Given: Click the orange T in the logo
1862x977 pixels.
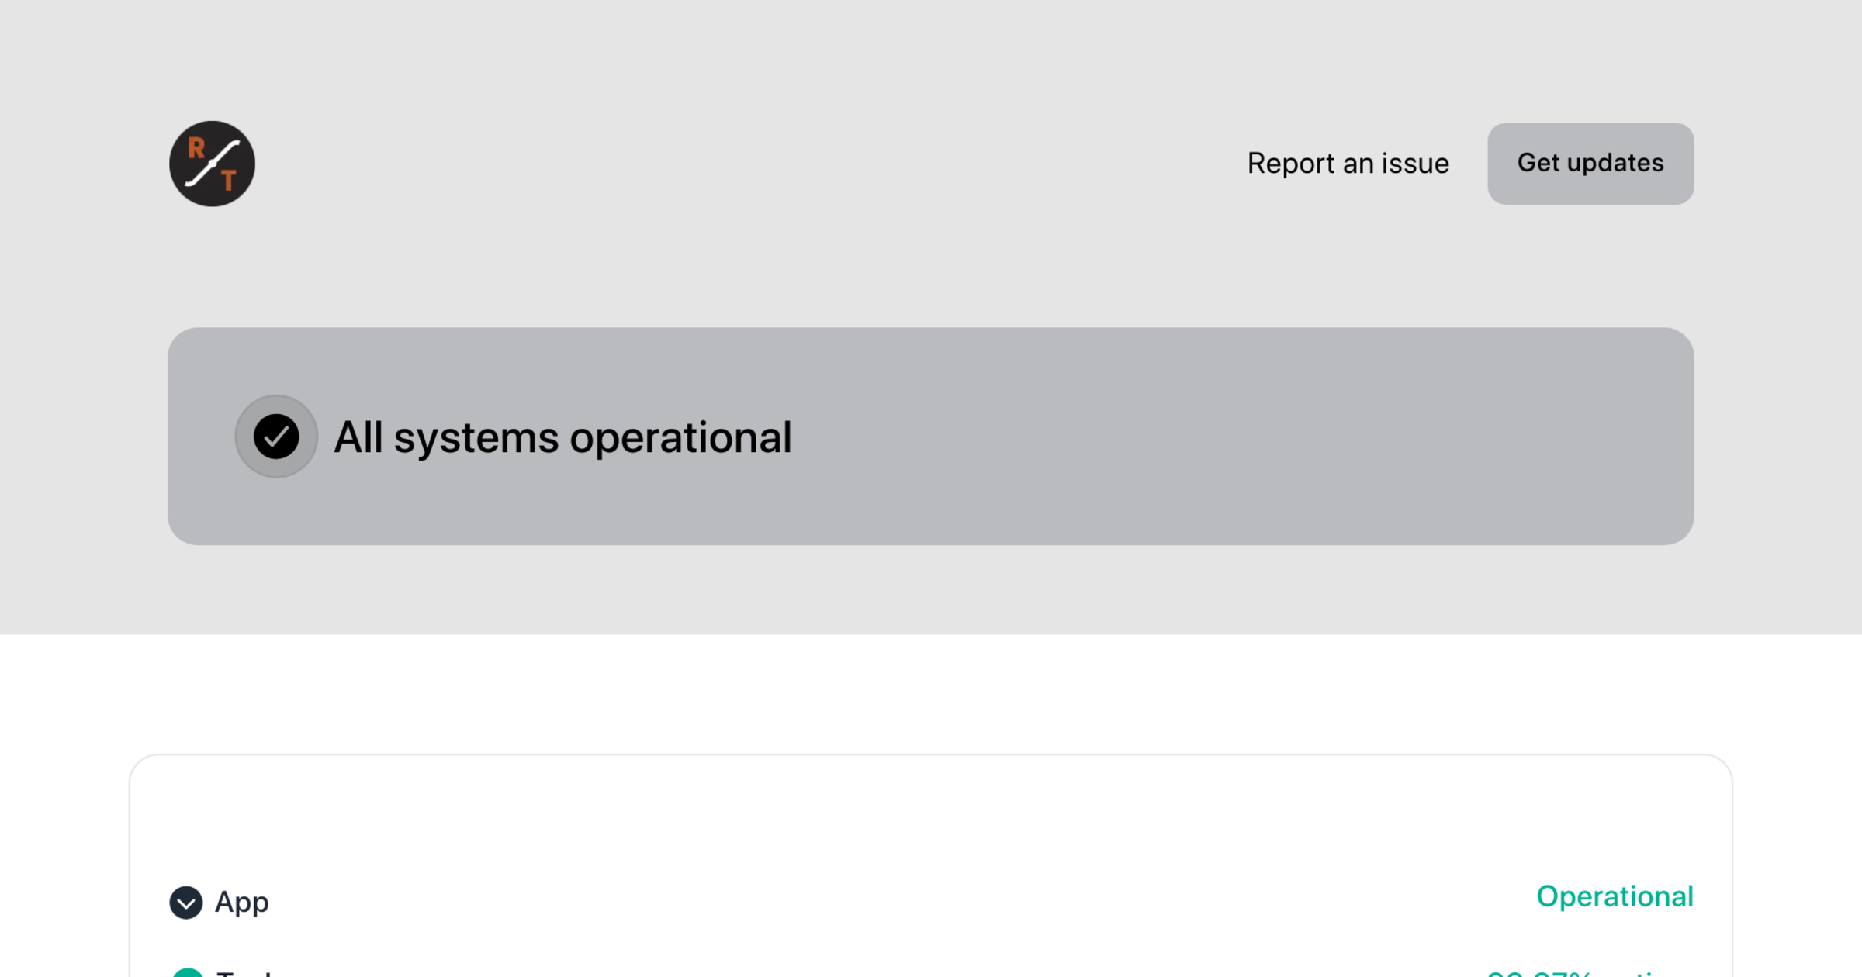Looking at the screenshot, I should (x=228, y=181).
